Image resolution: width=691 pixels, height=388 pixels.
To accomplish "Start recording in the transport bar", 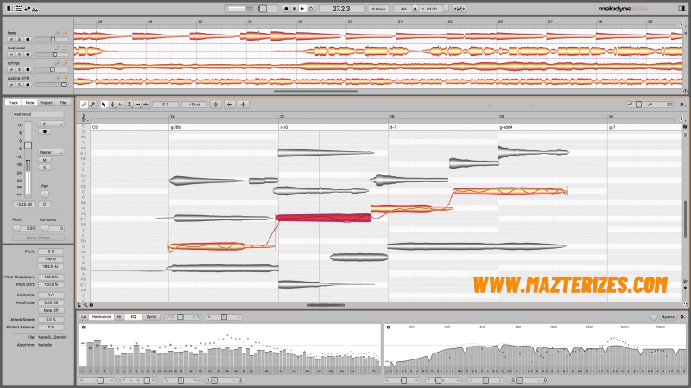I will point(286,9).
